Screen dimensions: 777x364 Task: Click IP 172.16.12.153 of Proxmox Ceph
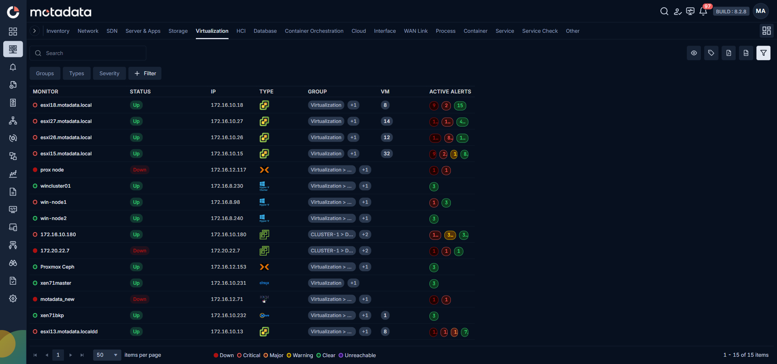229,267
